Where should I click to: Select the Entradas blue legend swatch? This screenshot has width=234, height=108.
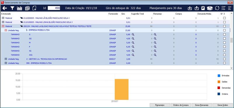pyautogui.click(x=219, y=76)
